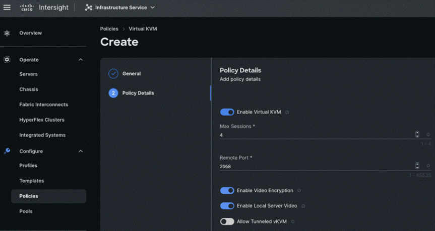Select Policies in the sidebar

[48, 196]
